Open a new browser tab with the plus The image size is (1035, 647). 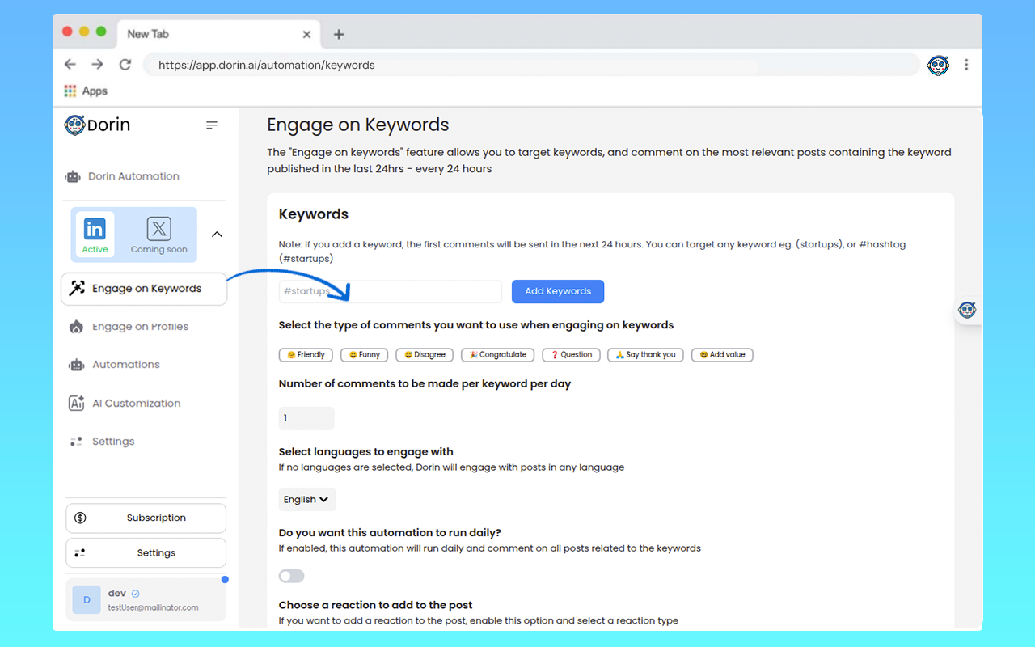pos(339,34)
